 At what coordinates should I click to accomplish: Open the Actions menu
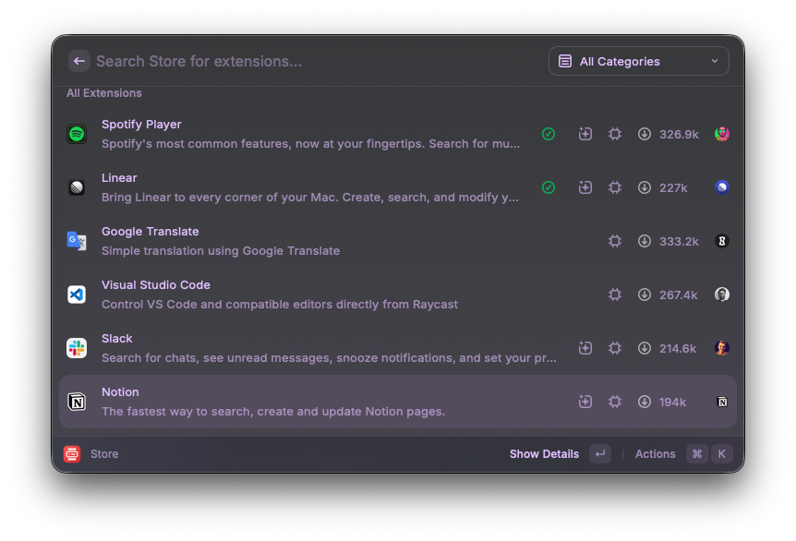pyautogui.click(x=656, y=453)
